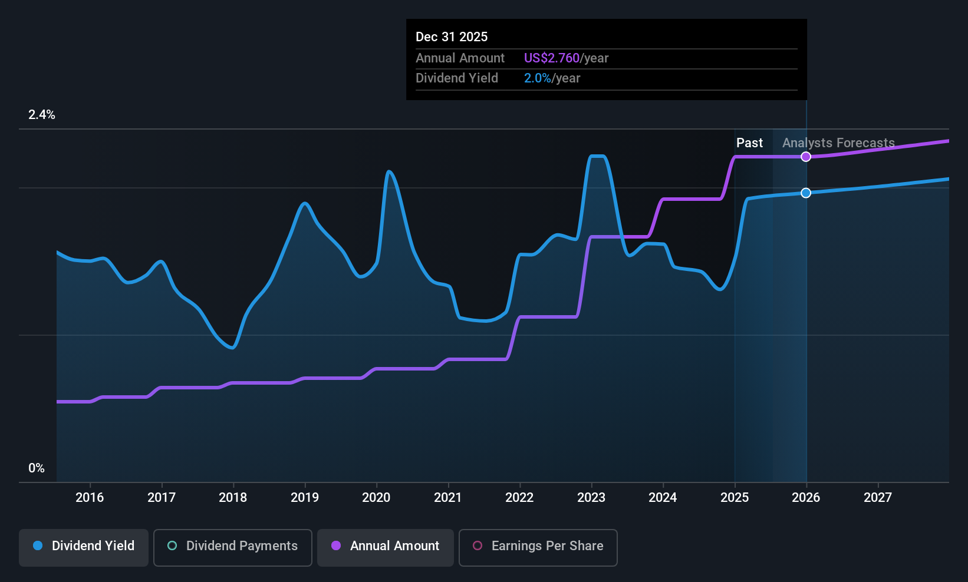Click the 2025 axis label
Viewport: 968px width, 582px height.
pyautogui.click(x=735, y=498)
